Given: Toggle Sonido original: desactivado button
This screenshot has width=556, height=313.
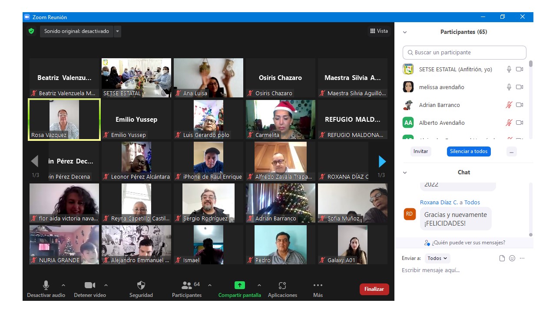Looking at the screenshot, I should pos(77,31).
